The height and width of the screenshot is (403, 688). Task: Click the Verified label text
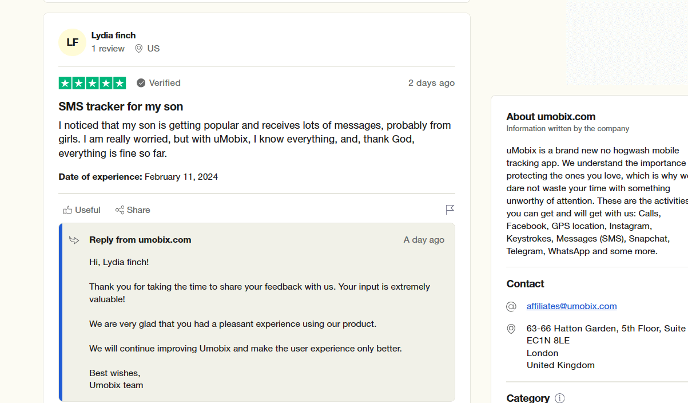pyautogui.click(x=165, y=83)
